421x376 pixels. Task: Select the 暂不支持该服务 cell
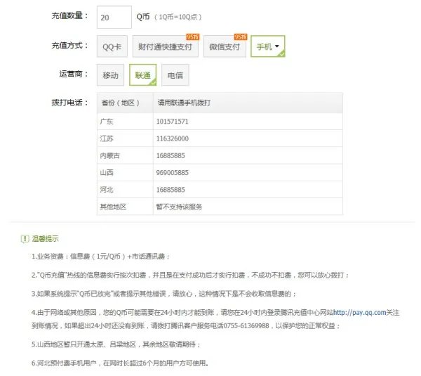pyautogui.click(x=248, y=207)
